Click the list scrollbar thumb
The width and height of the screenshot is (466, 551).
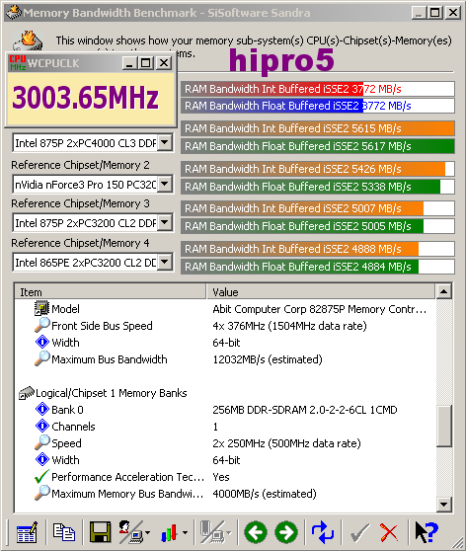444,426
